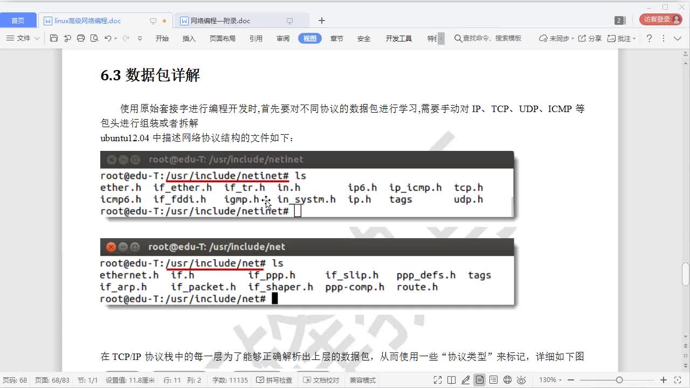Click the window count badge showing 2
This screenshot has height=388, width=690.
coord(619,20)
